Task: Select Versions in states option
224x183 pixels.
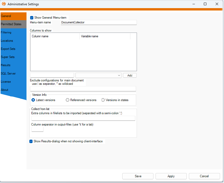Action: (x=103, y=100)
